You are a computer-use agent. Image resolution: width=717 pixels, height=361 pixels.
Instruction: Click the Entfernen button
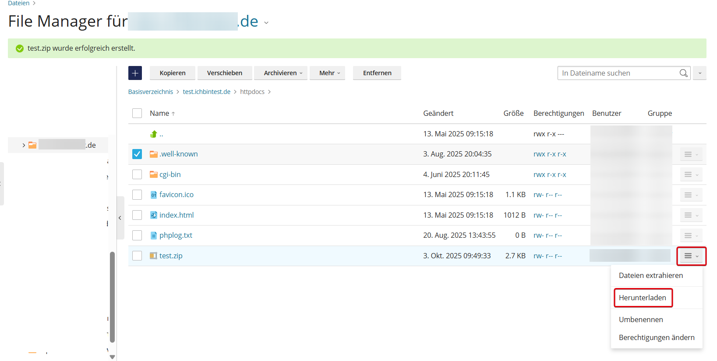377,73
